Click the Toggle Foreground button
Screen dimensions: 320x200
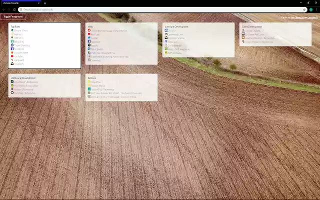click(x=13, y=16)
